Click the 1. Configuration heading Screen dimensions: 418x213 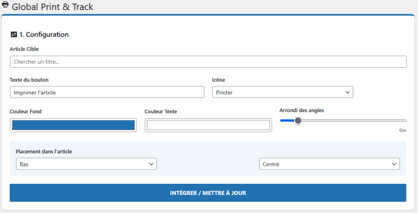tap(44, 35)
